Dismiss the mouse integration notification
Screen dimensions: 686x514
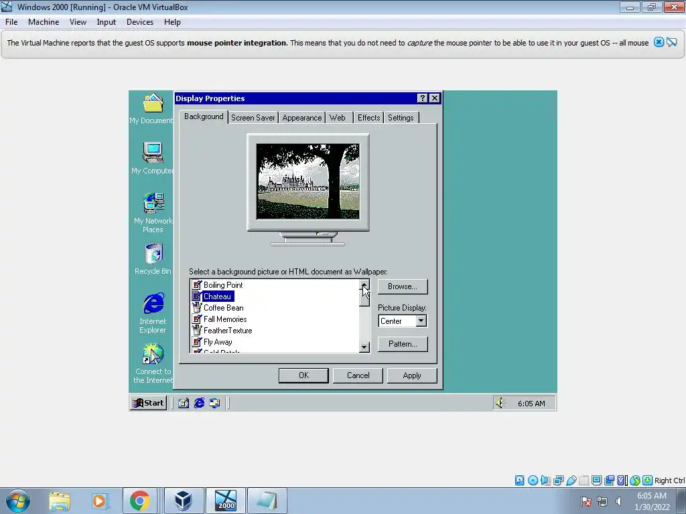pyautogui.click(x=659, y=42)
